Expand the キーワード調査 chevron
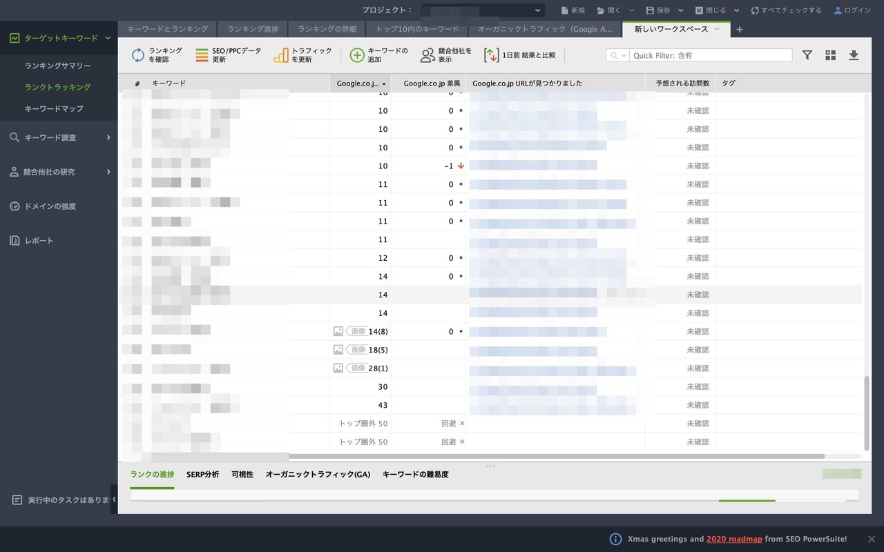The image size is (884, 552). [x=108, y=137]
